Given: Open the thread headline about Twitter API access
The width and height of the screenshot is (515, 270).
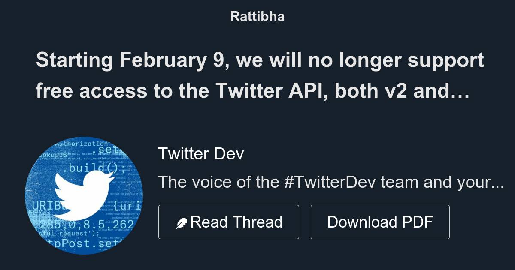Looking at the screenshot, I should pyautogui.click(x=257, y=75).
